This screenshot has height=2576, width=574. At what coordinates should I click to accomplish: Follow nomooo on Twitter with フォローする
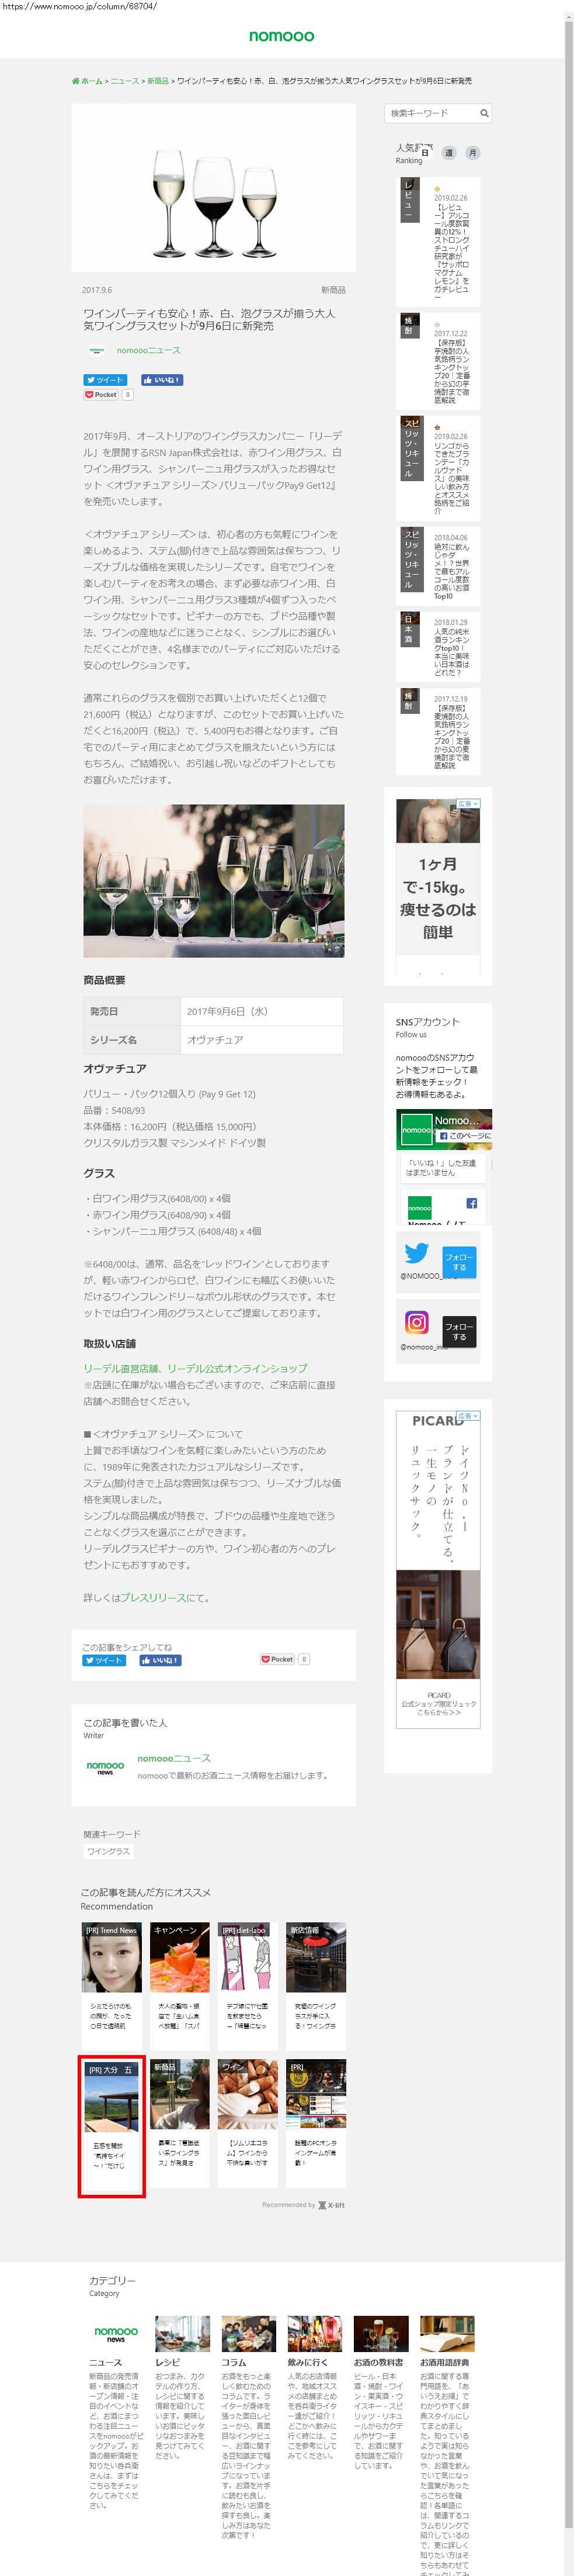click(x=459, y=1262)
